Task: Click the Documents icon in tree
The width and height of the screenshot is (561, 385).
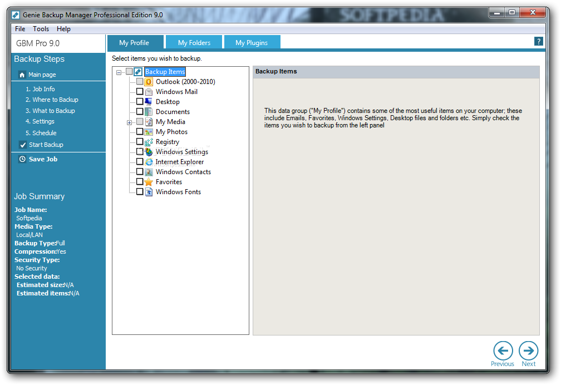Action: tap(149, 112)
